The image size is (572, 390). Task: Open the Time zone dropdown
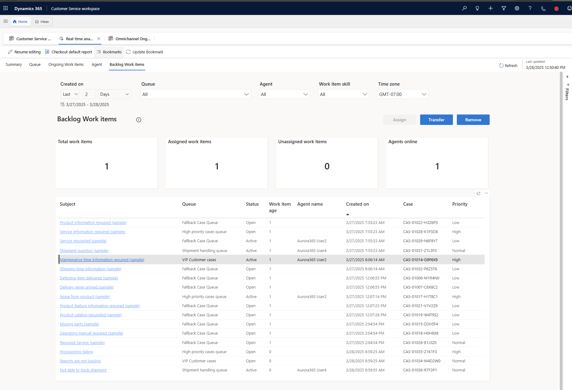[x=403, y=94]
